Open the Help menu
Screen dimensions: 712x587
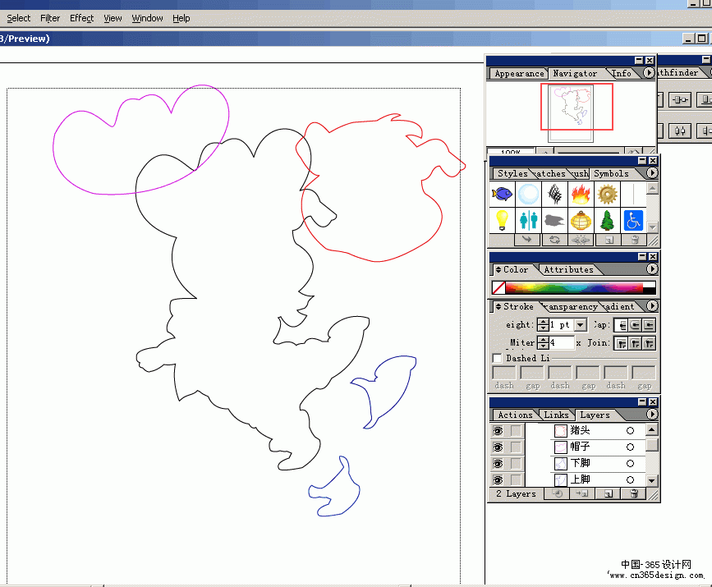(181, 18)
